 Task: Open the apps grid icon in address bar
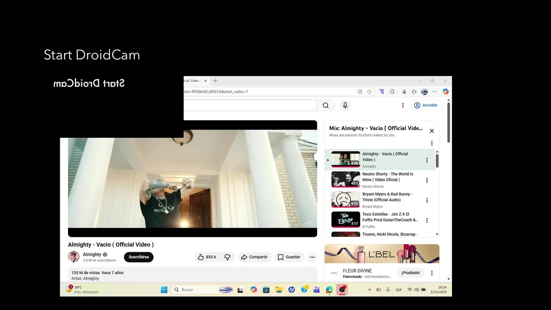click(x=360, y=92)
